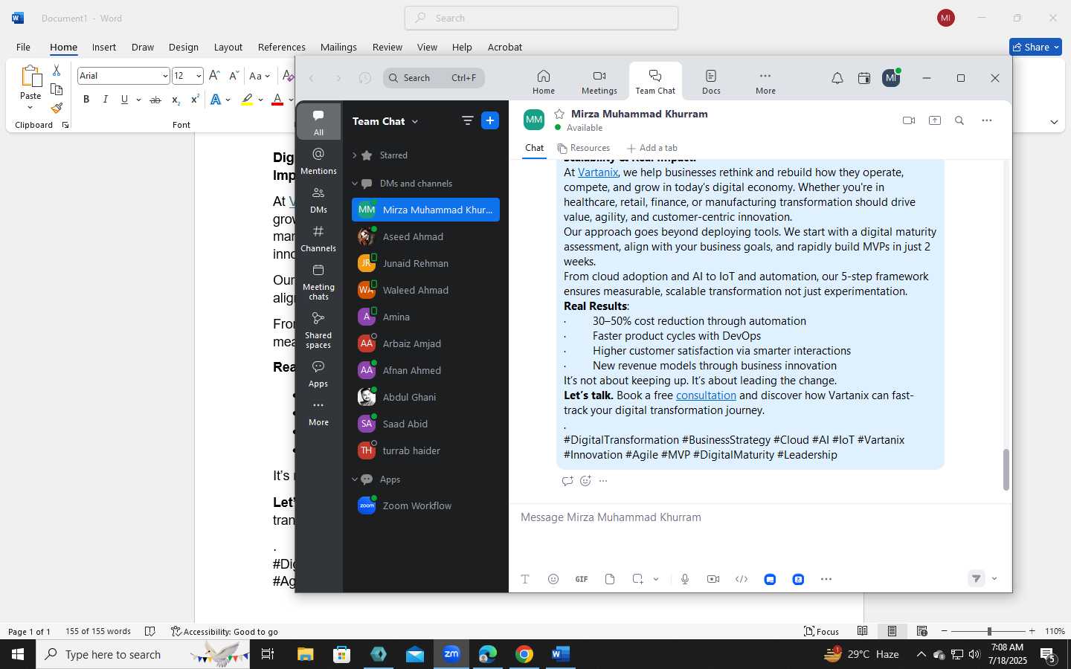Open chat header more options ellipsis

(x=987, y=120)
